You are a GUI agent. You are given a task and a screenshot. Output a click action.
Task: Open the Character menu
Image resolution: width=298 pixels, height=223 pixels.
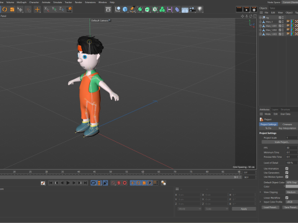tap(34, 2)
